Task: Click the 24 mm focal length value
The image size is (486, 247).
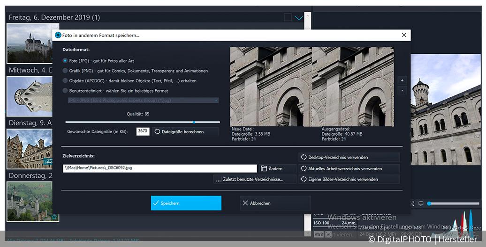Action: 349,223
